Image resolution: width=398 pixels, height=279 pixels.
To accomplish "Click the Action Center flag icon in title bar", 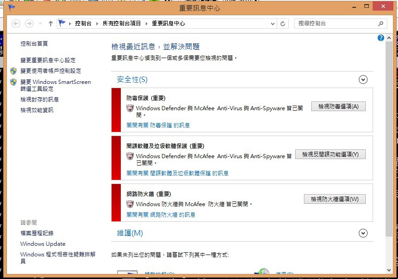I will point(12,8).
